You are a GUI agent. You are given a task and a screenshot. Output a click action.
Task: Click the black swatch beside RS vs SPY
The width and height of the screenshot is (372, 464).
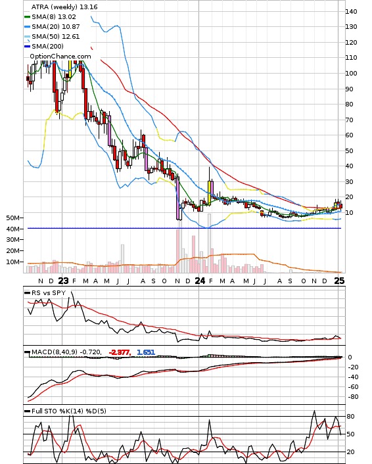point(27,293)
